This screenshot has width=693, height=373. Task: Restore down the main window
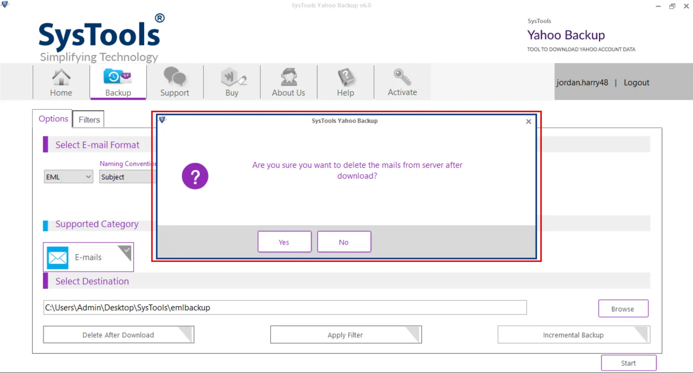coord(672,6)
